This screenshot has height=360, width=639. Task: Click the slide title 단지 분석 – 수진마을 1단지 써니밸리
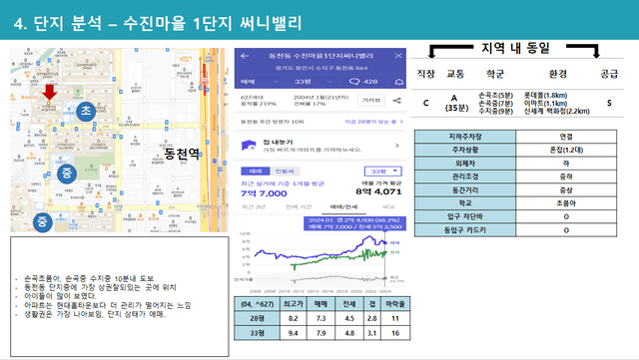(168, 23)
